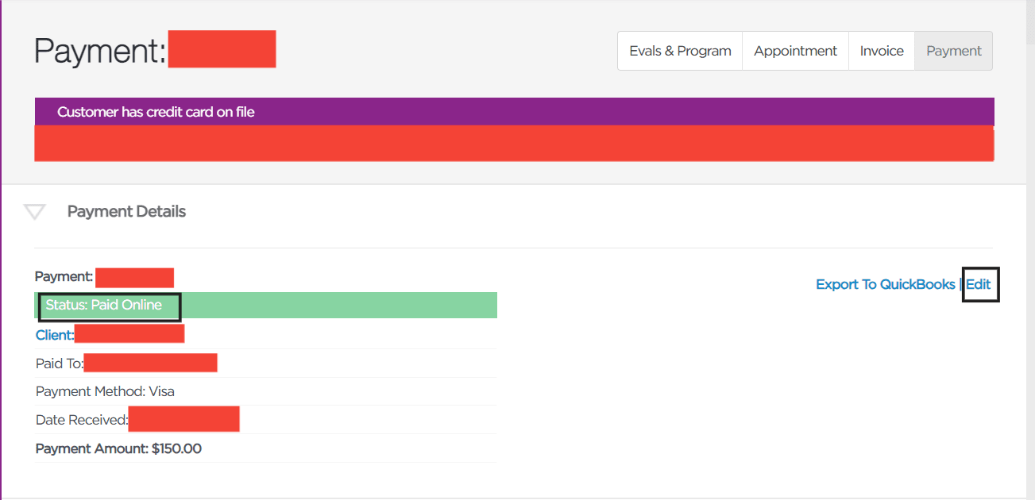Switch to the Appointment tab
This screenshot has width=1035, height=500.
795,51
